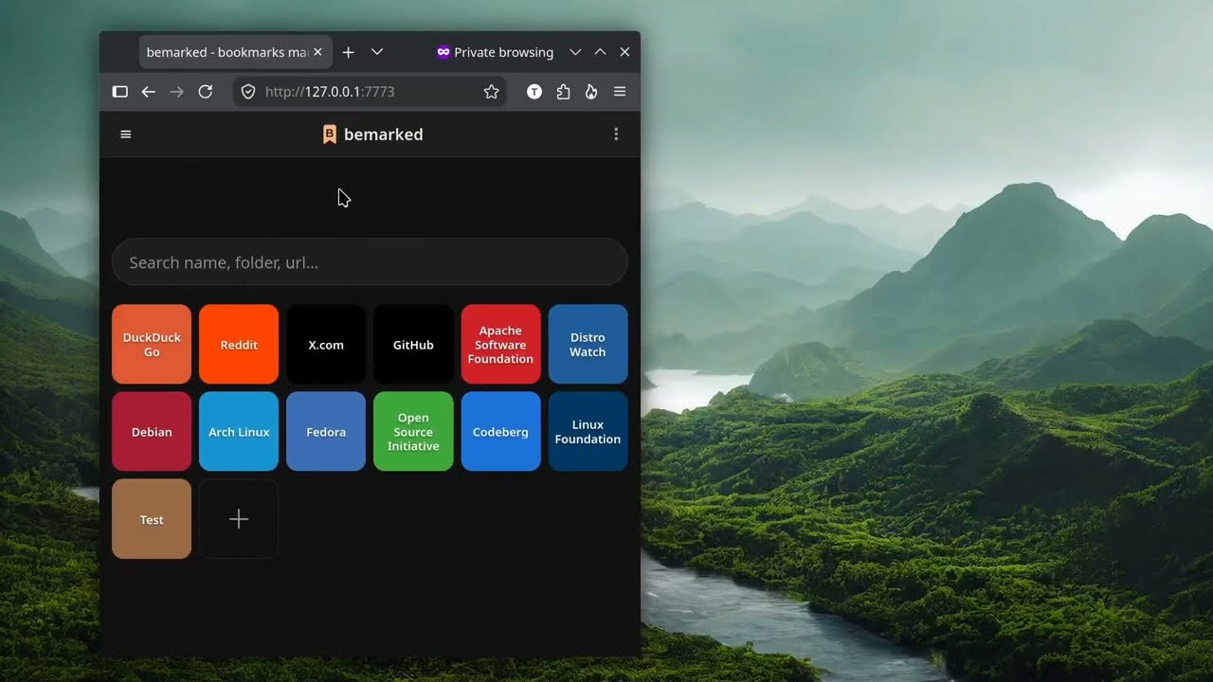Viewport: 1213px width, 682px height.
Task: Click the flame forget-data icon
Action: 591,92
